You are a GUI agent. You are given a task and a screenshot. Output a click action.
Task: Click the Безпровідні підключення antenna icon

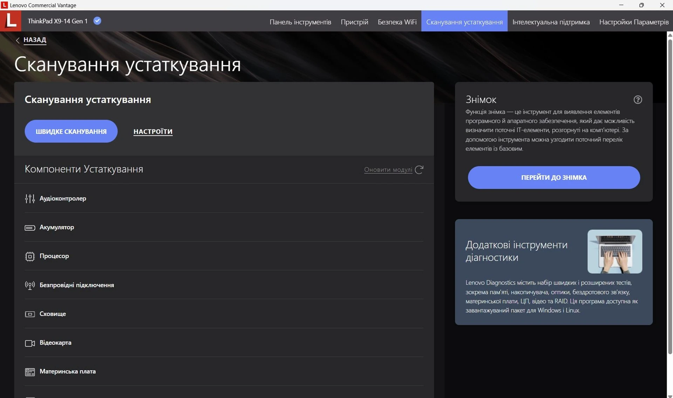point(30,285)
